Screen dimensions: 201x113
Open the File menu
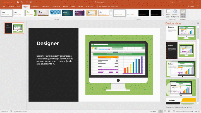[4, 6]
